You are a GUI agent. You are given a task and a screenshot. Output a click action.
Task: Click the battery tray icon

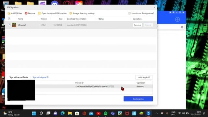pos(187,113)
